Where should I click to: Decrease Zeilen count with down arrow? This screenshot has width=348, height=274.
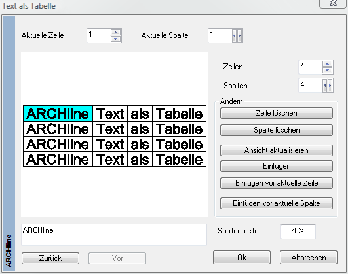tap(328, 71)
